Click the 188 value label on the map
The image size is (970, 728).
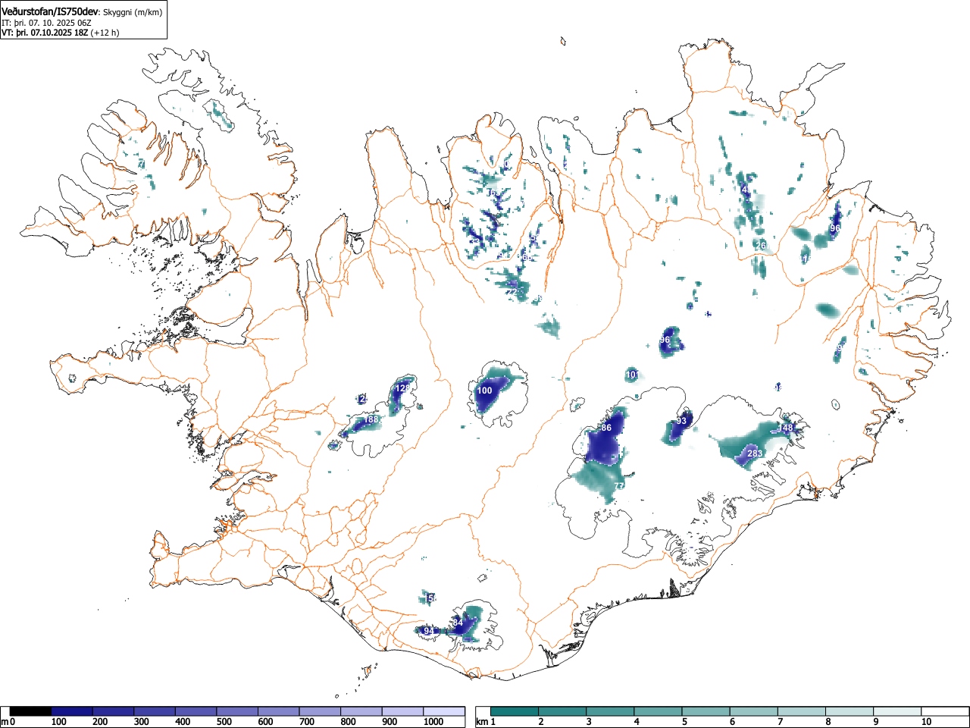(371, 419)
